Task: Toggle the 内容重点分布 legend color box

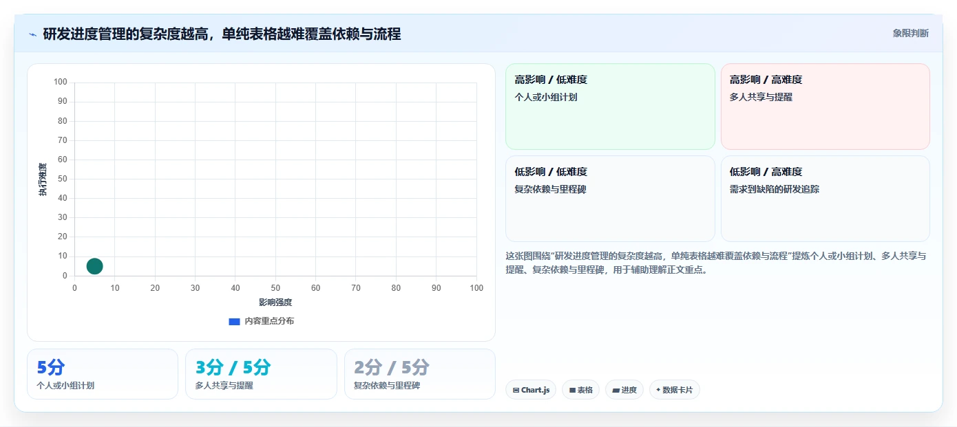Action: [234, 321]
